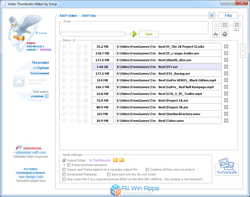Enable Preserve folders structure
Viewport: 250px width, 197px height.
point(69,165)
